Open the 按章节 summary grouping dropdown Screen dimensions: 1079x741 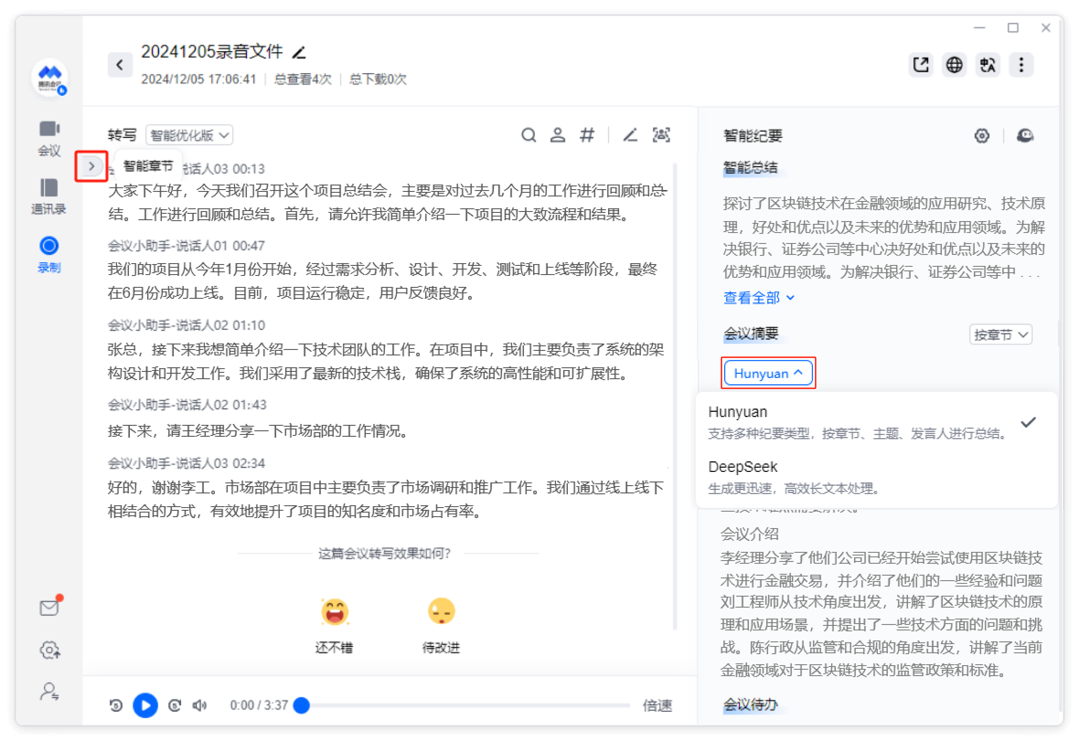tap(1000, 334)
